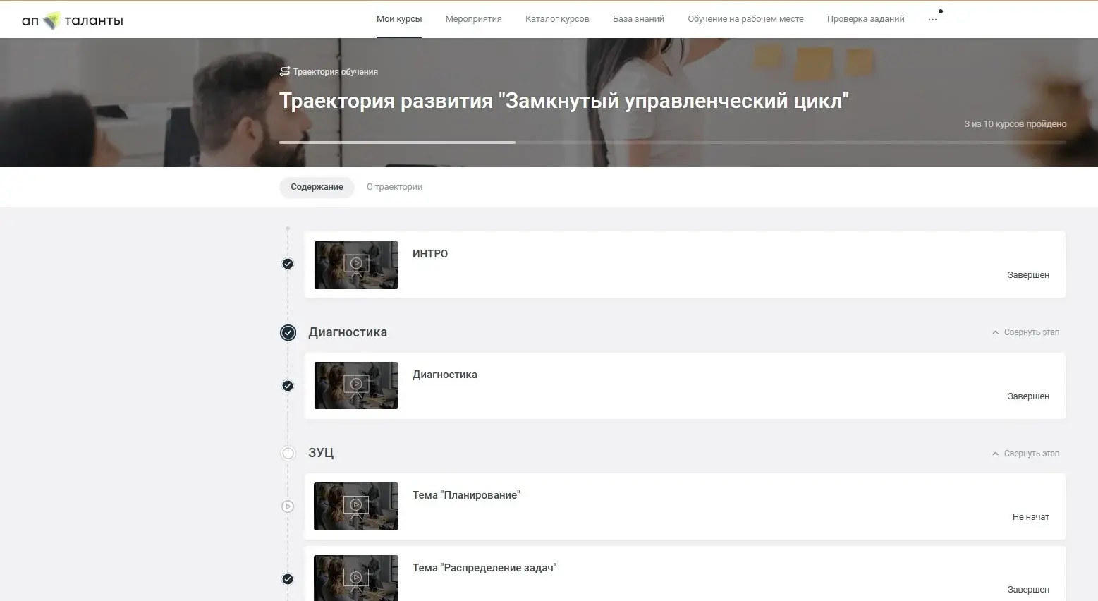1098x601 pixels.
Task: Open the Тема "Распределение задач" thumbnail
Action: pos(356,578)
